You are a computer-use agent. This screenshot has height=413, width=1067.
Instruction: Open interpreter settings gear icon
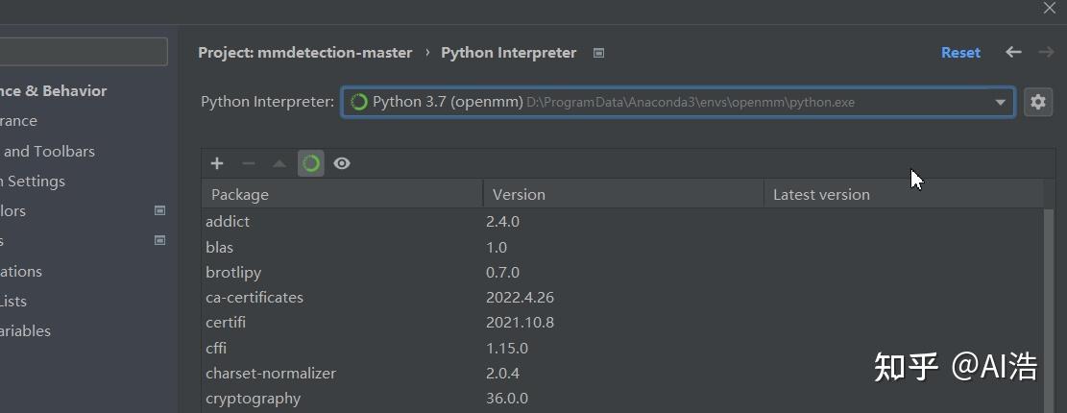[1037, 102]
